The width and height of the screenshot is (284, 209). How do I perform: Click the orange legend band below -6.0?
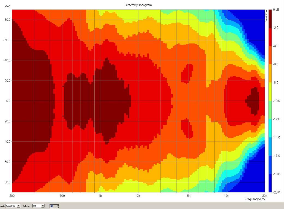270,73
